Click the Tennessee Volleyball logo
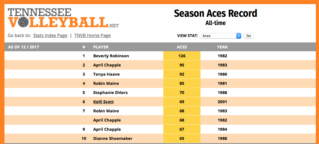Image resolution: width=319 pixels, height=144 pixels. [63, 18]
